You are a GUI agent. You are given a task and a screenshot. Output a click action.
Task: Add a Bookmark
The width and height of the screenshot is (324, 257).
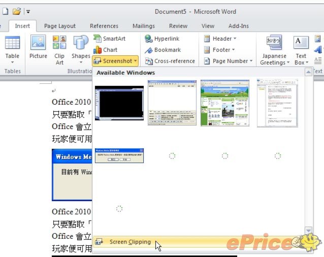163,50
